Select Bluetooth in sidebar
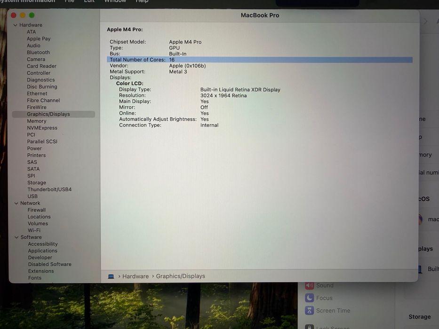439x329 pixels. (x=39, y=52)
